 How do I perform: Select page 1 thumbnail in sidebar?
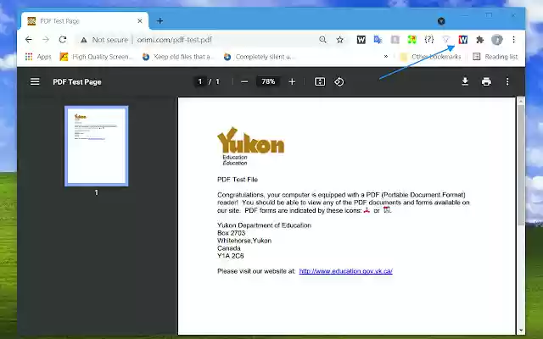(96, 146)
